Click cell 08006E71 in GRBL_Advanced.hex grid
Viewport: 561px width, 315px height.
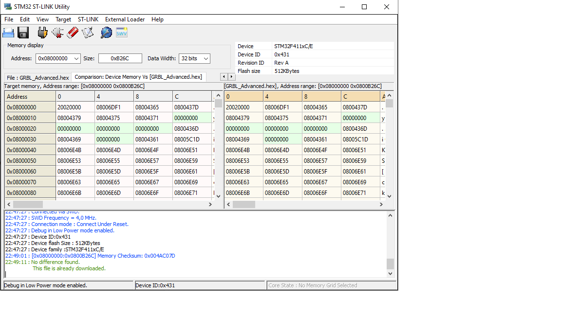point(360,193)
